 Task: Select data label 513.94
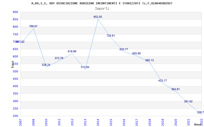point(85,67)
